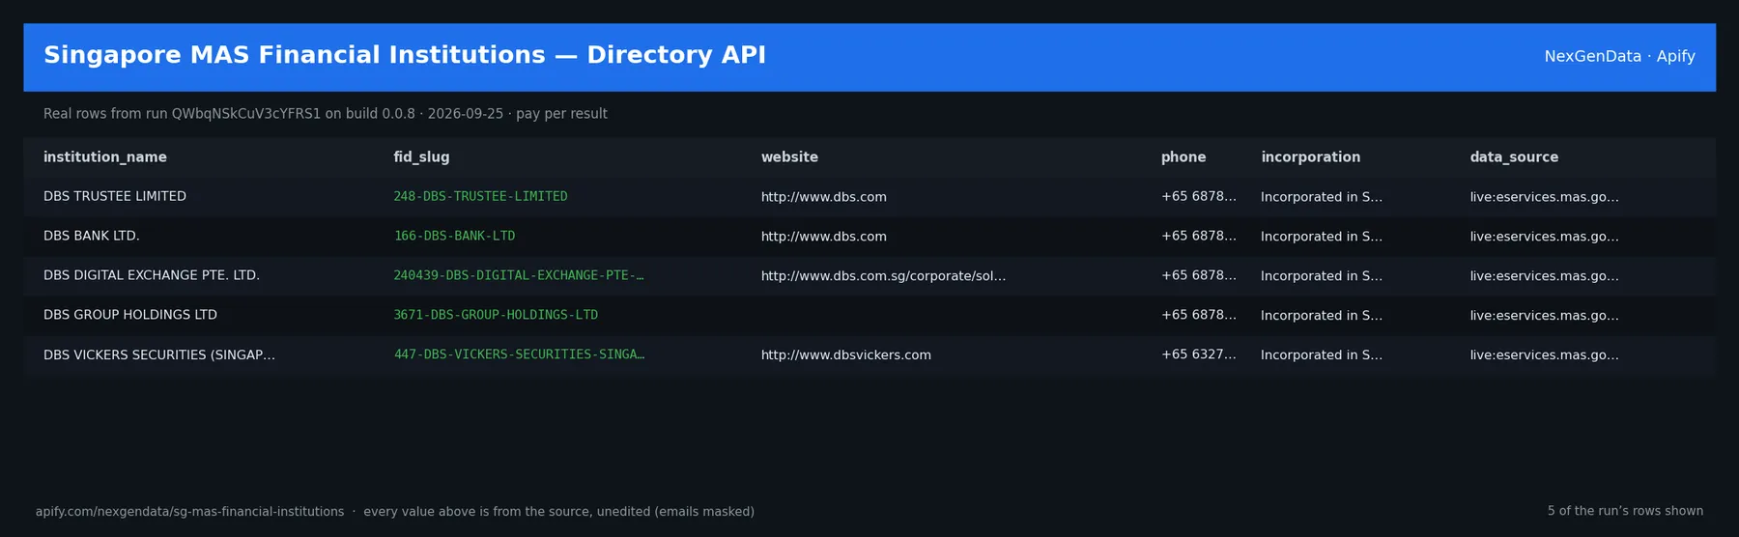
Task: Click the incorporation column header
Action: click(x=1310, y=157)
